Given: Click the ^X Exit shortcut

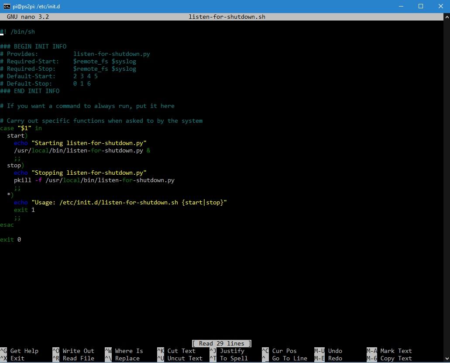Looking at the screenshot, I should (x=12, y=358).
